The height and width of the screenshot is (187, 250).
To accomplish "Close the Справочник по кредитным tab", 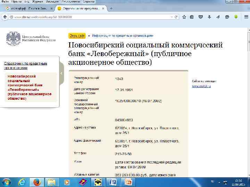I will (103, 9).
